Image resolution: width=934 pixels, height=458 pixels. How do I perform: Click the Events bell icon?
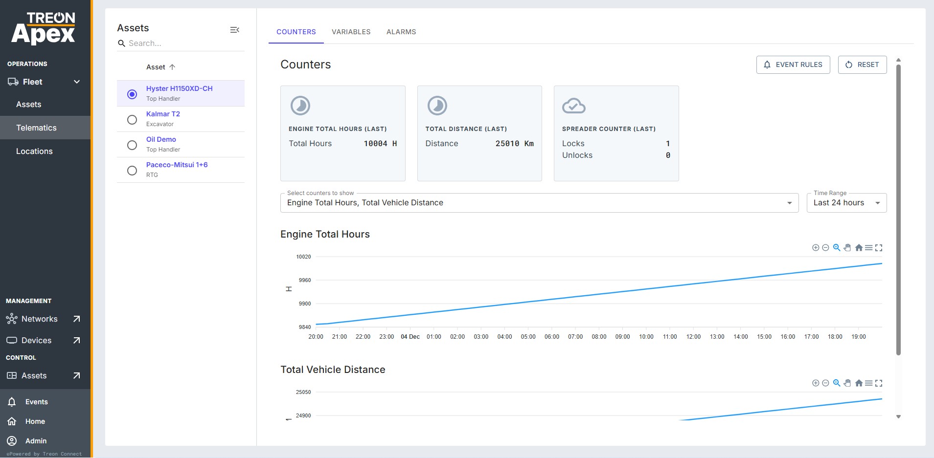pyautogui.click(x=12, y=402)
